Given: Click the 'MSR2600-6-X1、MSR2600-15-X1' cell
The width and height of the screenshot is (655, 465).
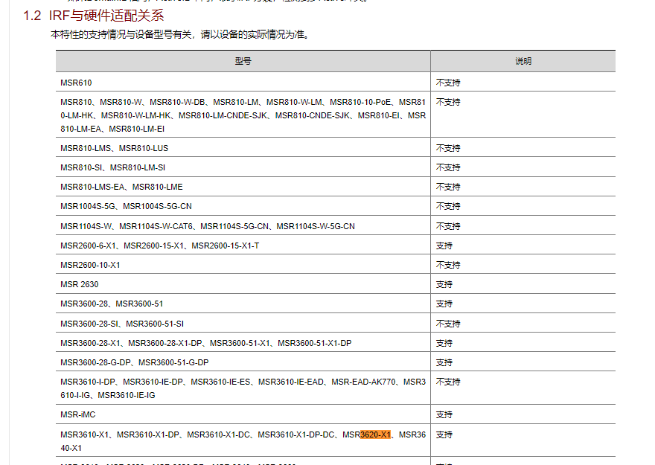Looking at the screenshot, I should point(243,246).
